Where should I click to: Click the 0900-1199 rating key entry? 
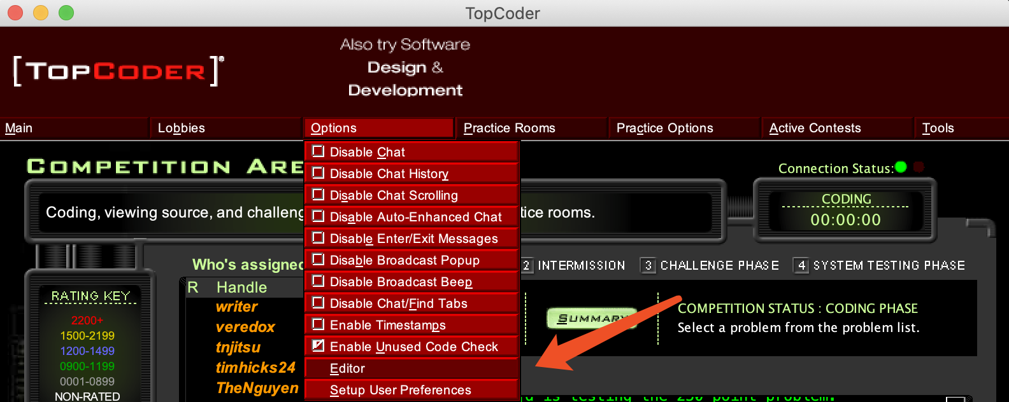point(87,366)
